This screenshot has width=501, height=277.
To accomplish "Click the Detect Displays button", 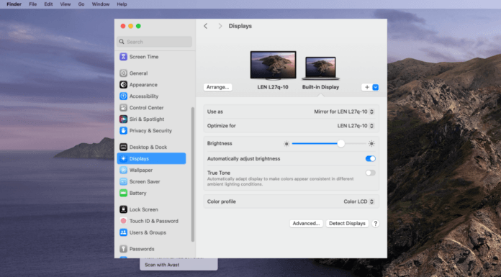I will 347,223.
